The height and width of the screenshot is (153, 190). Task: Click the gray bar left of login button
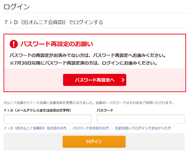(x=33, y=142)
